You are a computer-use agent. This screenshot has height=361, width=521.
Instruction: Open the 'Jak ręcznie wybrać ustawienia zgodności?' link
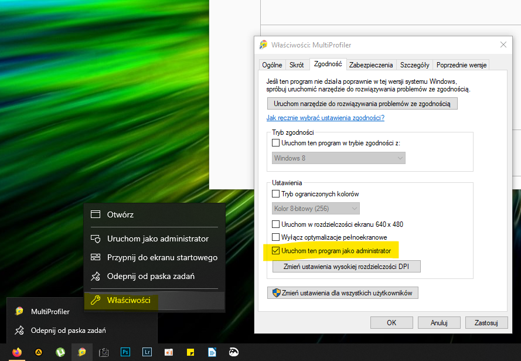click(x=325, y=118)
